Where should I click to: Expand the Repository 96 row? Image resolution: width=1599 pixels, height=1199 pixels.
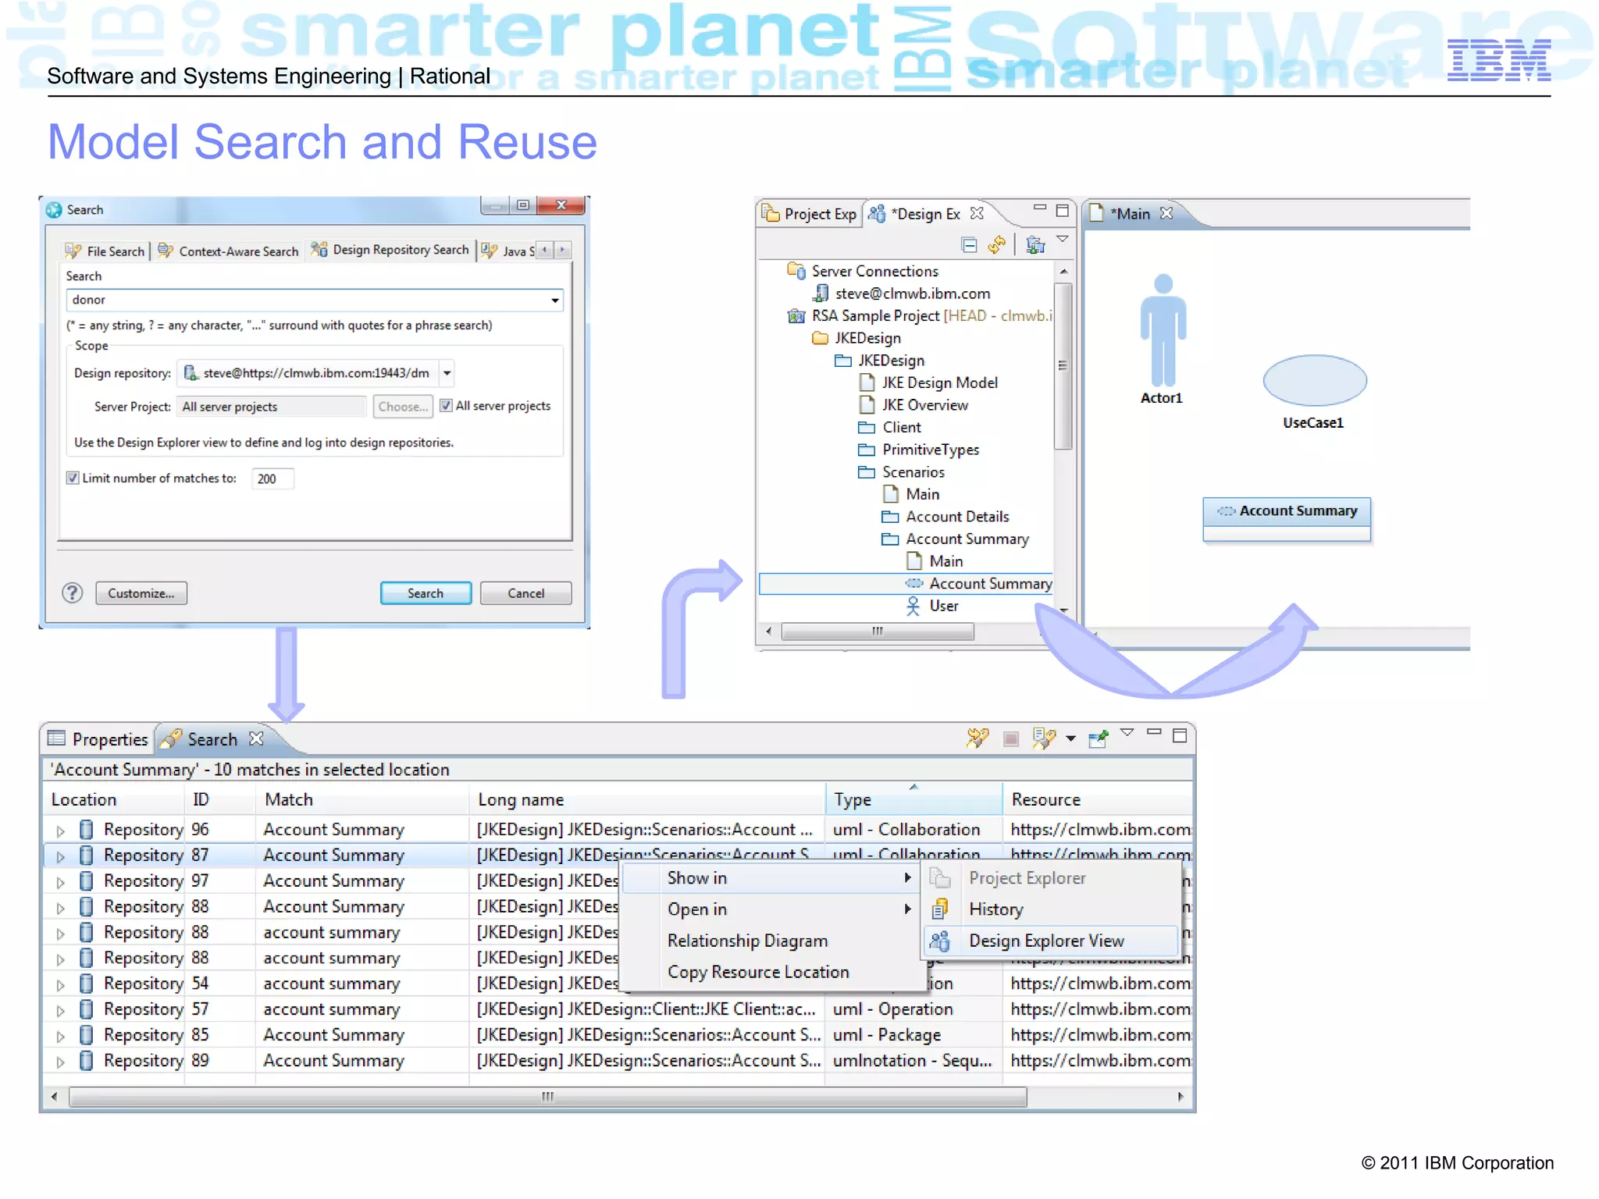[x=60, y=831]
